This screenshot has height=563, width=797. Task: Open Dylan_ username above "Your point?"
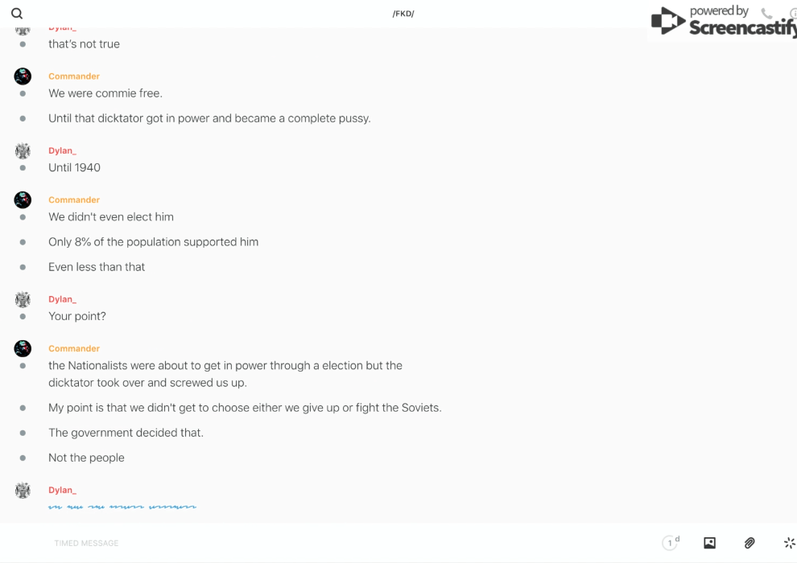point(62,299)
